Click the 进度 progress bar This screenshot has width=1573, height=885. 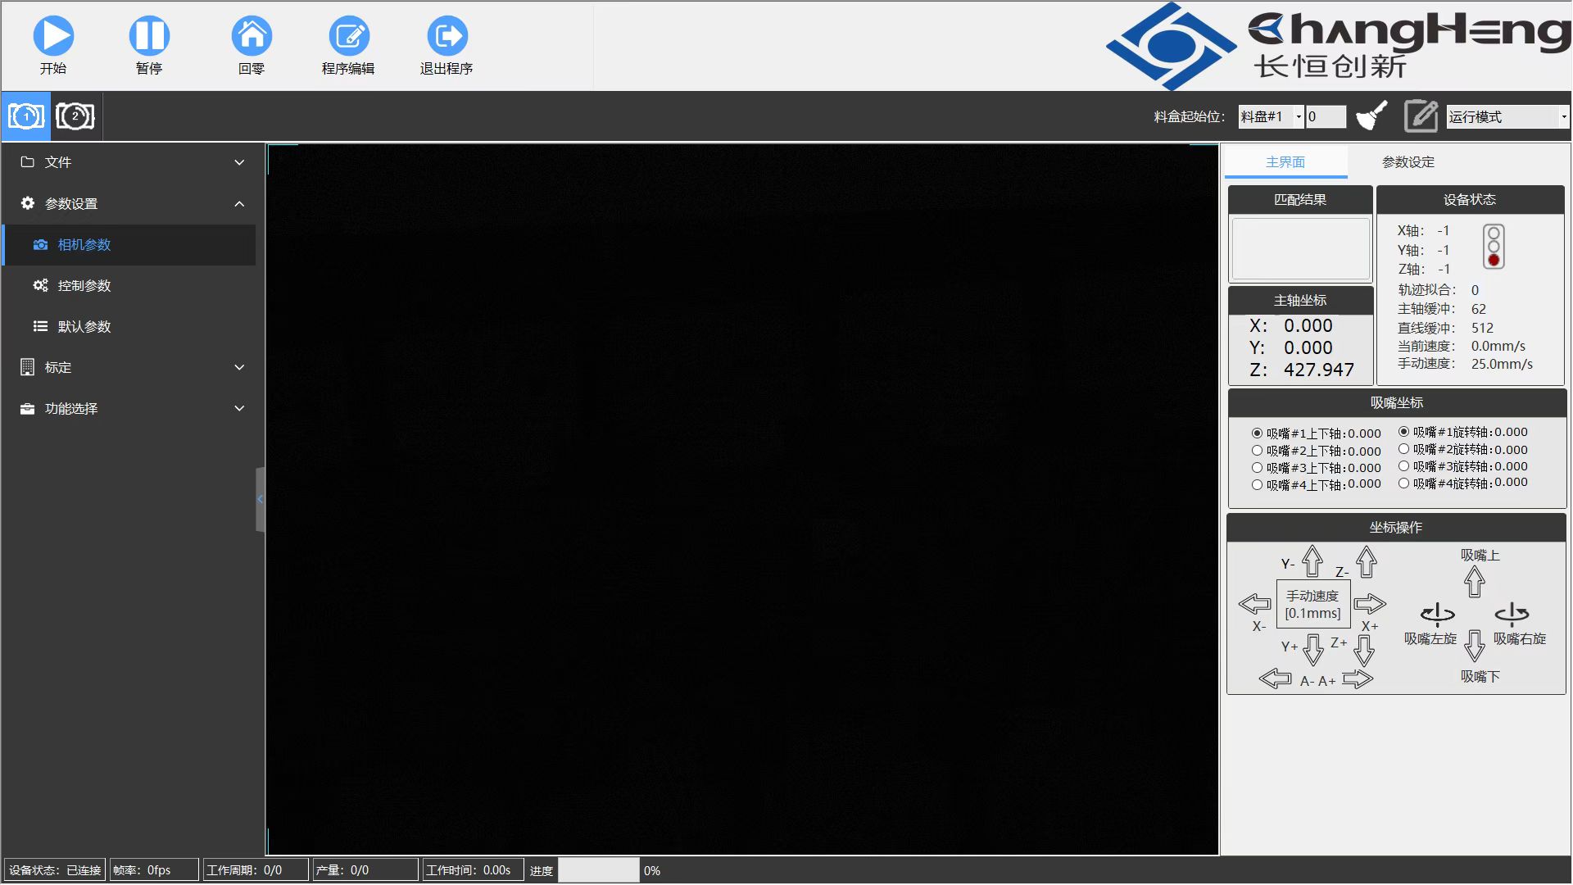click(598, 870)
